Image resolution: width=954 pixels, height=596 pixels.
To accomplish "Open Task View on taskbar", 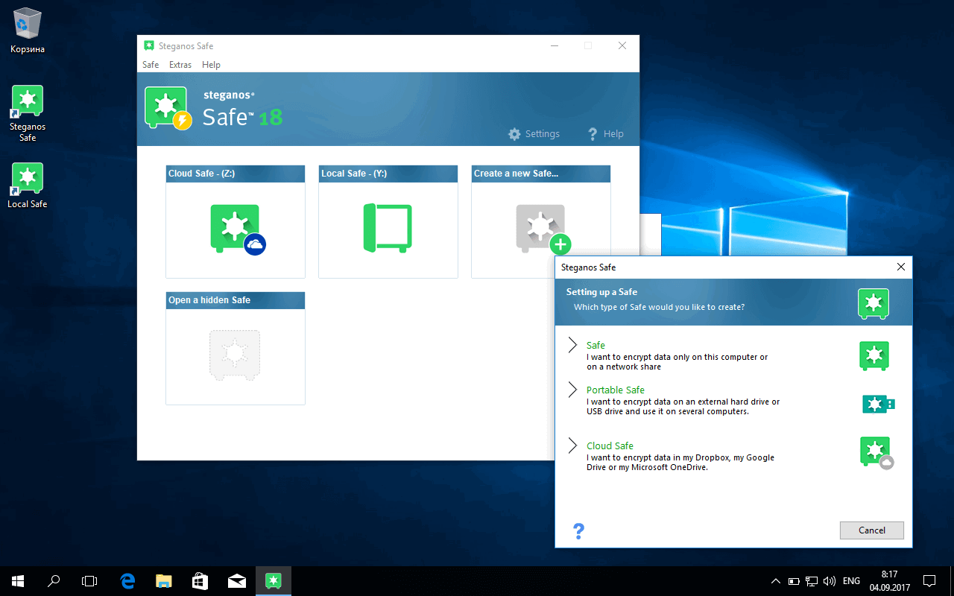I will (90, 580).
